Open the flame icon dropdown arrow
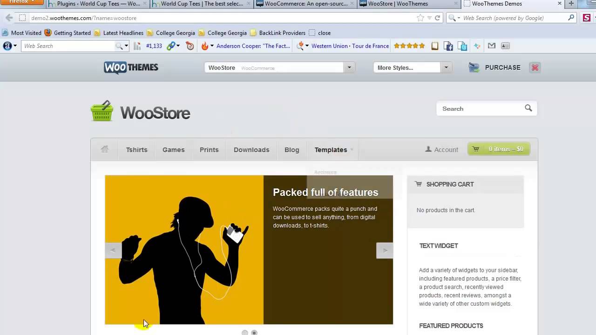The height and width of the screenshot is (335, 596). point(212,46)
